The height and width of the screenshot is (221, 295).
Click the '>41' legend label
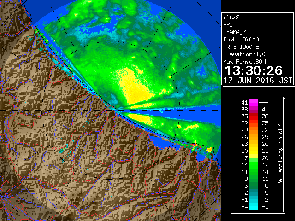click(x=243, y=102)
